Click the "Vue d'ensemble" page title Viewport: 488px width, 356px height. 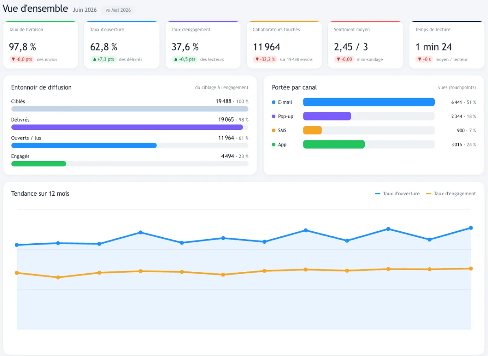coord(35,9)
